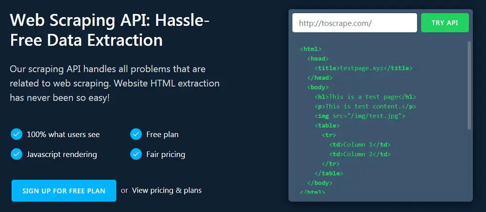Click the 'Column 2' td line in code
Viewport: 486px width, 212px height.
pos(360,154)
